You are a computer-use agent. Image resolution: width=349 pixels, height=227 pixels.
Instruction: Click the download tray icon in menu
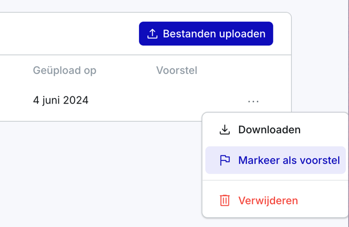[x=225, y=130]
